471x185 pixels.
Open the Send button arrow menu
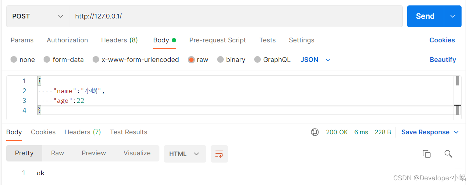452,16
